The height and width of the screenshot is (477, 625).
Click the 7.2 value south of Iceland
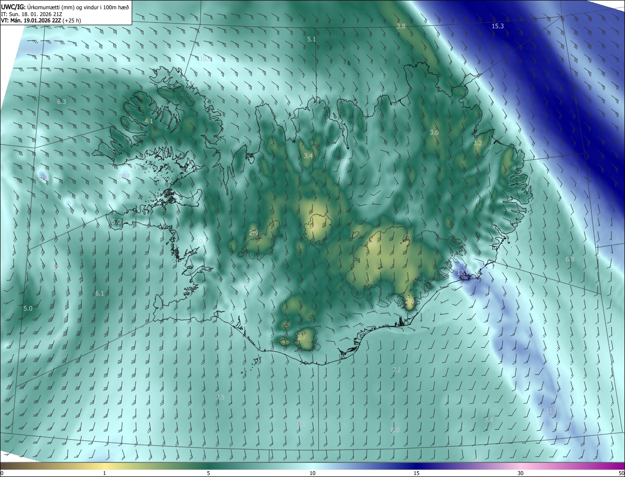396,370
